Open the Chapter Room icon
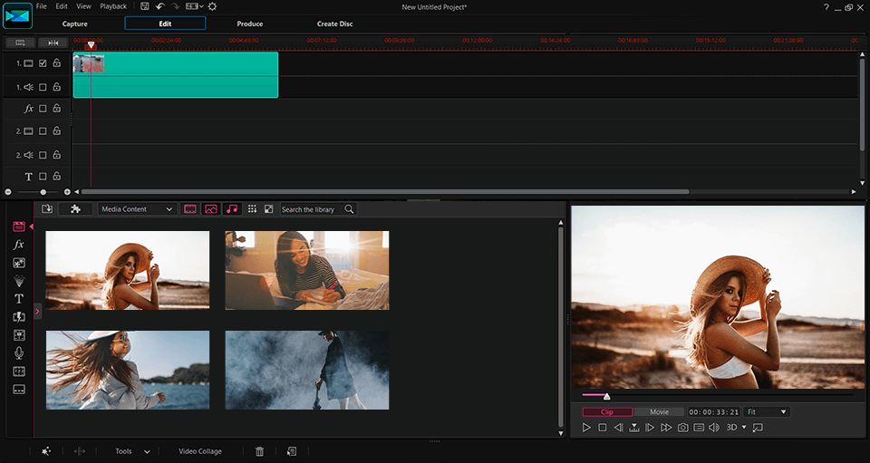The height and width of the screenshot is (463, 870). coord(19,371)
